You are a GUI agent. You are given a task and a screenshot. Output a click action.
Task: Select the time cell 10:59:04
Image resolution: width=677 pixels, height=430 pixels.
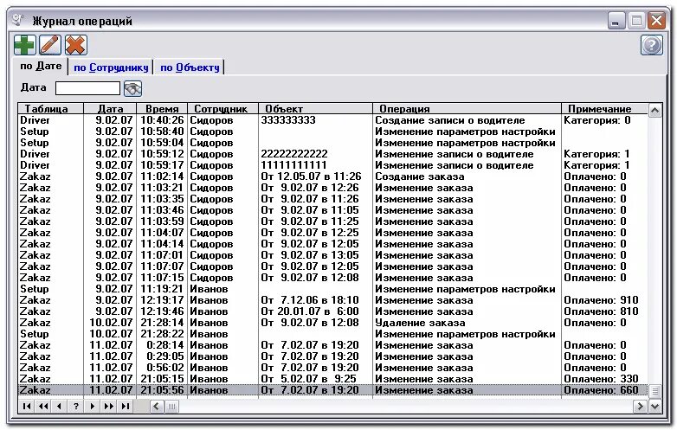162,143
